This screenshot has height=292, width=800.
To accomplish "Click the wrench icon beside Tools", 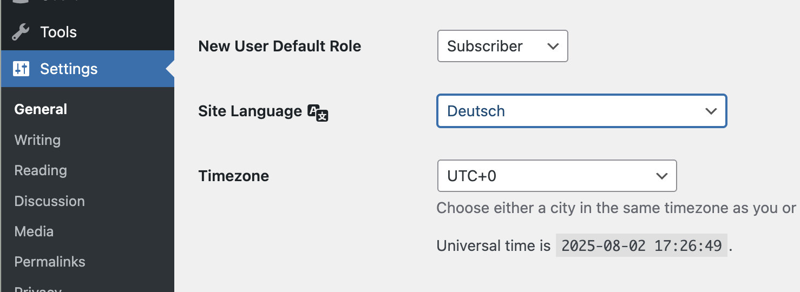I will coord(21,32).
